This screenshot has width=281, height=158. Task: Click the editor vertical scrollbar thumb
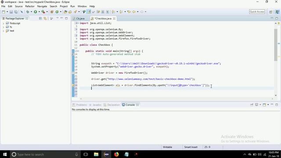pyautogui.click(x=276, y=45)
